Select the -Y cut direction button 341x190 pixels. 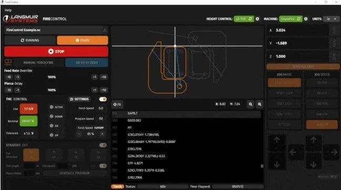[x=76, y=155]
